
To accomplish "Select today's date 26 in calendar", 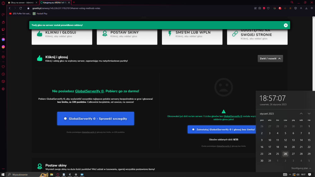I will [x=285, y=154].
